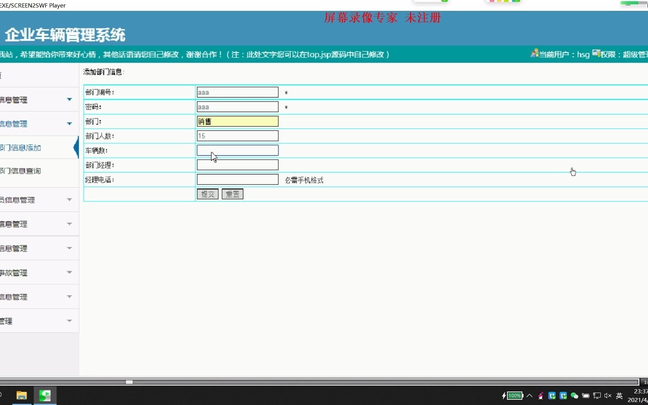Open the WeChat tray icon
This screenshot has width=648, height=405.
574,396
